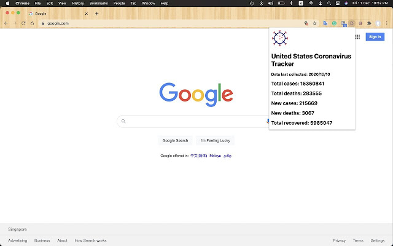The width and height of the screenshot is (393, 246).
Task: Close the Google tab
Action: tap(87, 14)
